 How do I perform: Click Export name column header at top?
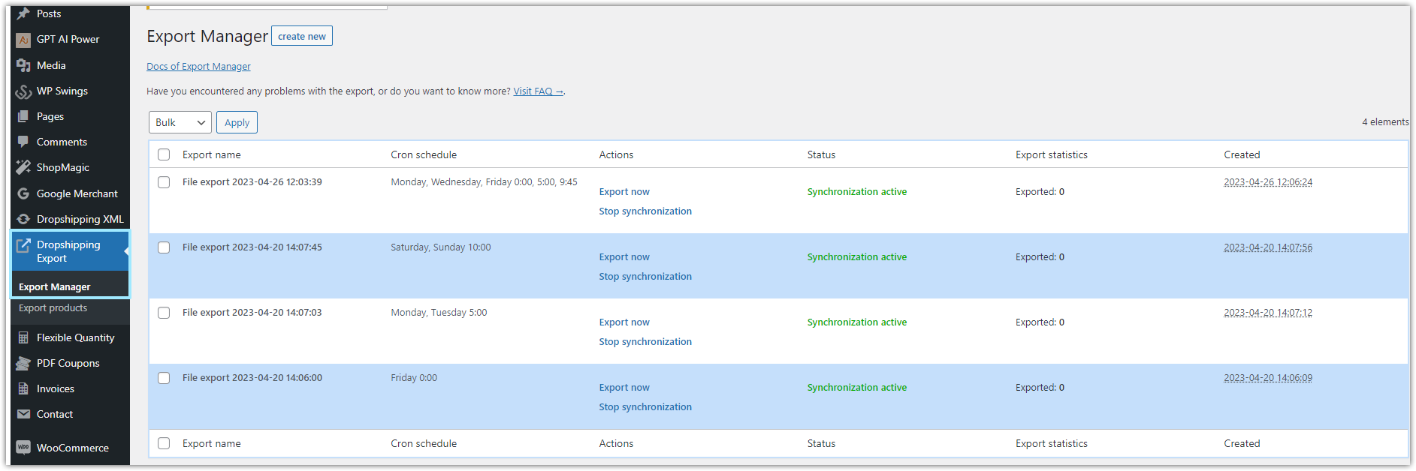click(x=212, y=154)
